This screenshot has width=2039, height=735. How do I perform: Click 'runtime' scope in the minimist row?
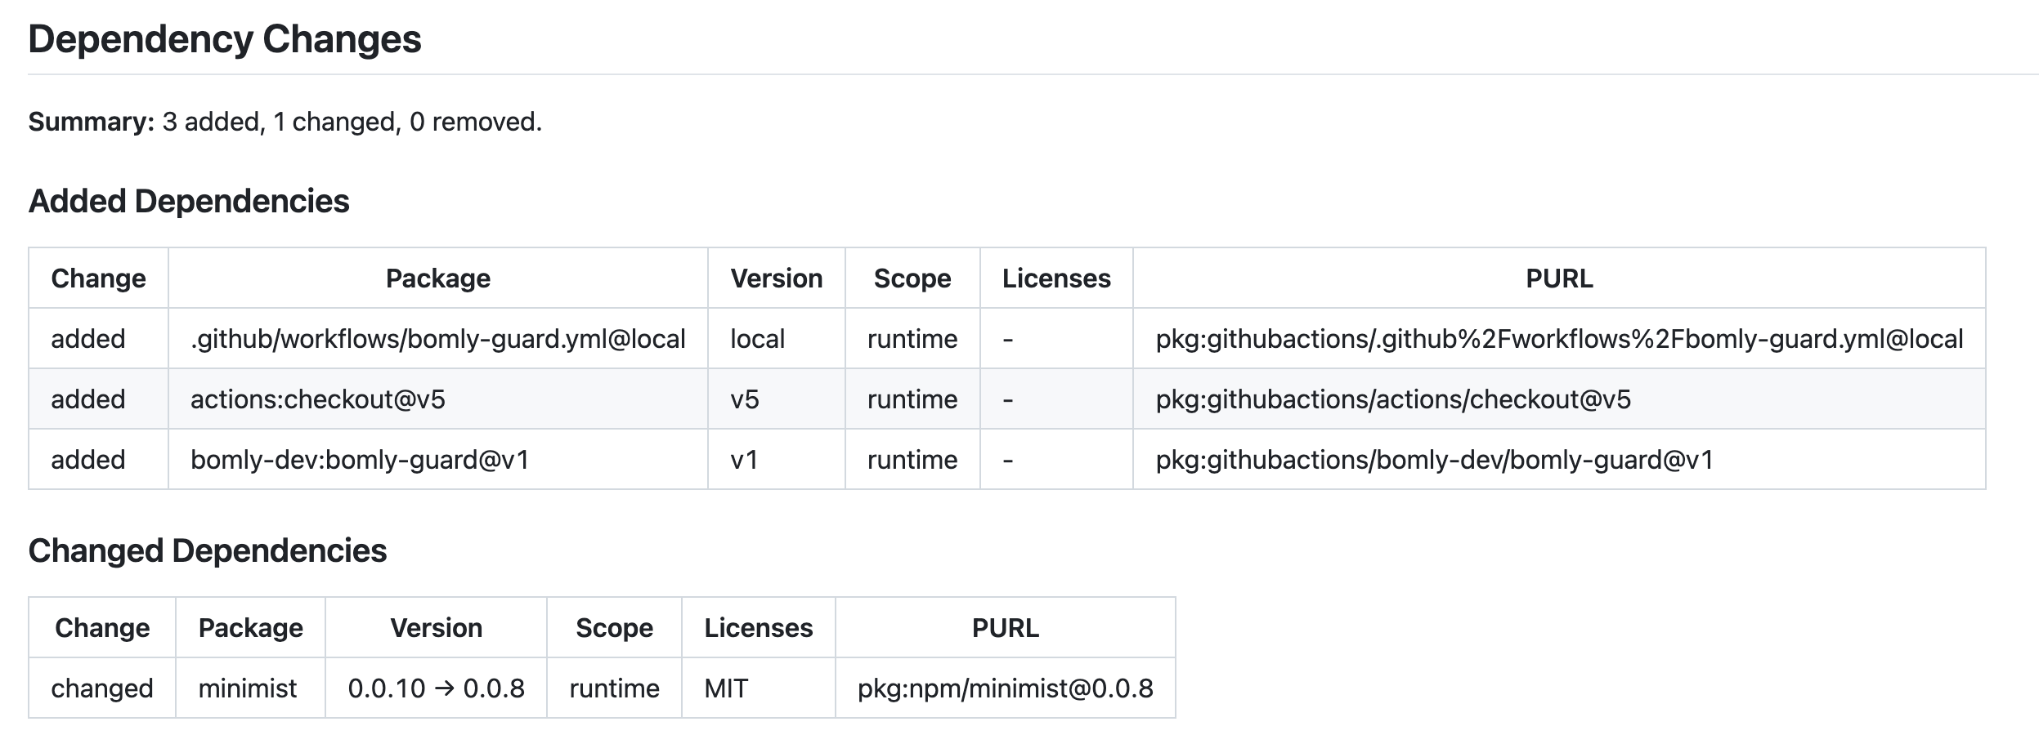[x=614, y=688]
